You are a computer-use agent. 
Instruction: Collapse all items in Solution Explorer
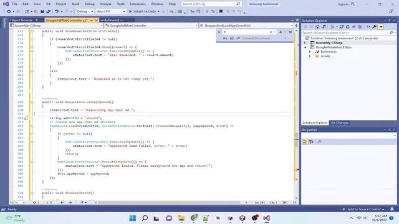(353, 27)
